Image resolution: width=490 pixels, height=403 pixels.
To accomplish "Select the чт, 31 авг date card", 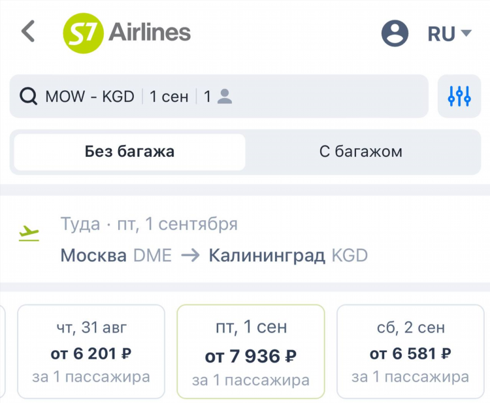I will (x=91, y=351).
